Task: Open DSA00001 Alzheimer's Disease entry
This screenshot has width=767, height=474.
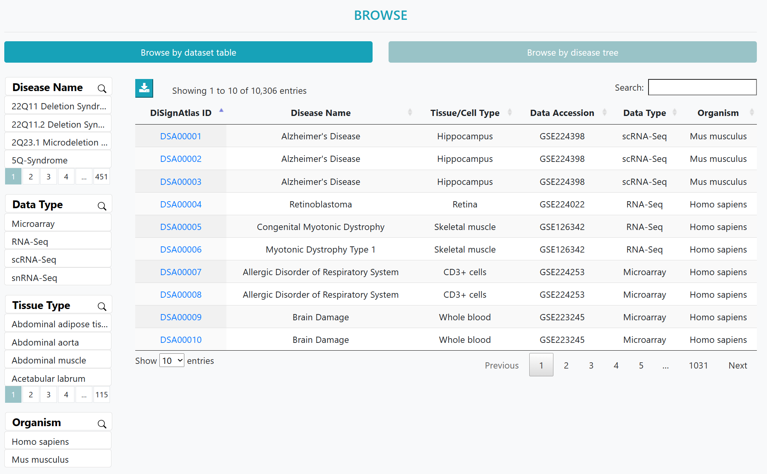Action: [x=181, y=136]
